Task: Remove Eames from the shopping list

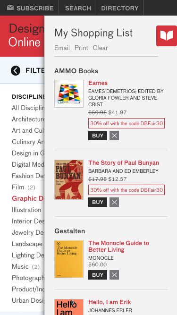Action: click(114, 136)
